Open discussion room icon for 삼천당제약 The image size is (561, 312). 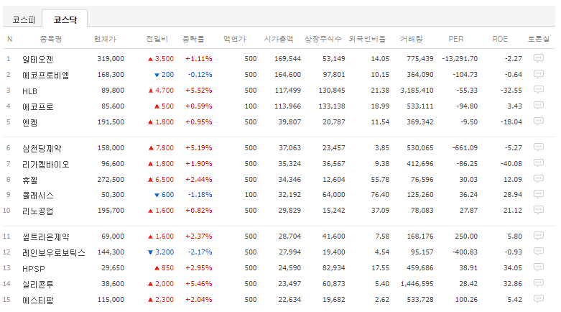tap(539, 147)
